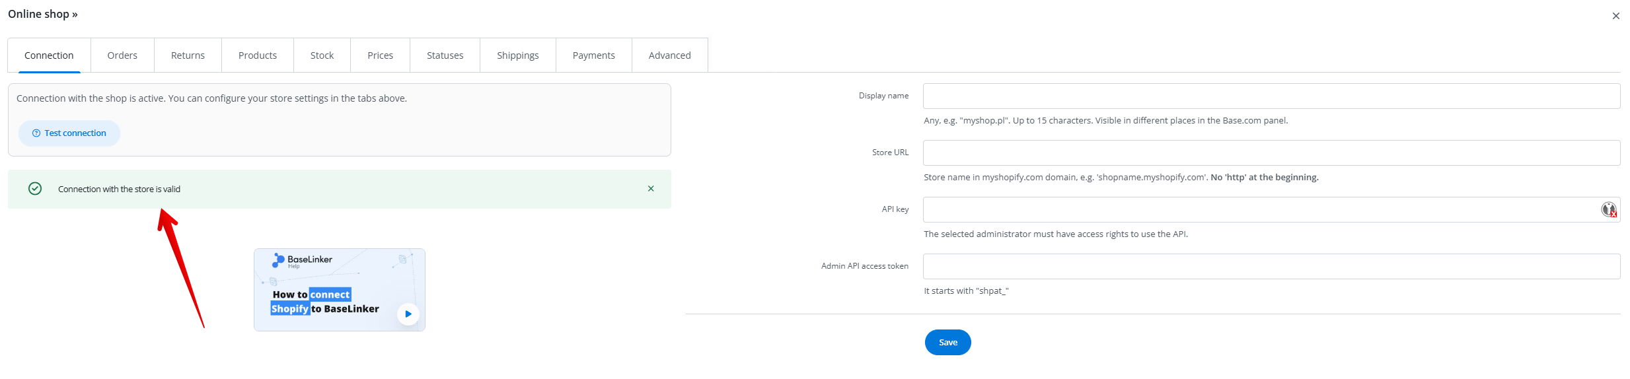This screenshot has width=1630, height=379.
Task: Play the Shopify connection tutorial video
Action: (x=408, y=314)
